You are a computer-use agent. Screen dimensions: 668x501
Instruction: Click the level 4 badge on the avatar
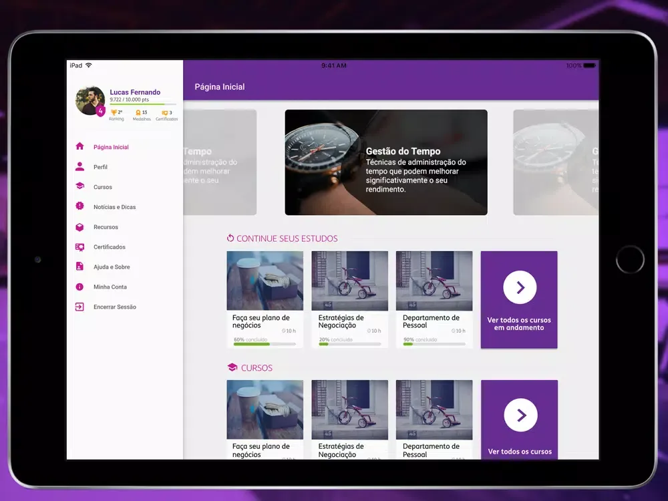(101, 111)
